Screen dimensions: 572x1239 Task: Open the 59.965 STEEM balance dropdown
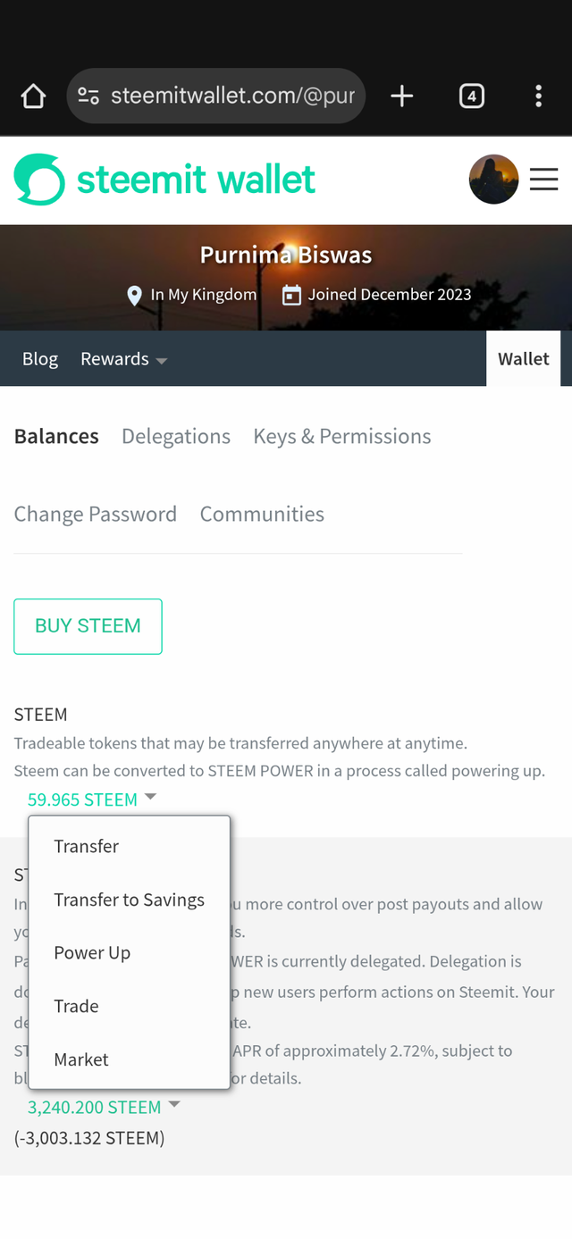click(x=92, y=799)
